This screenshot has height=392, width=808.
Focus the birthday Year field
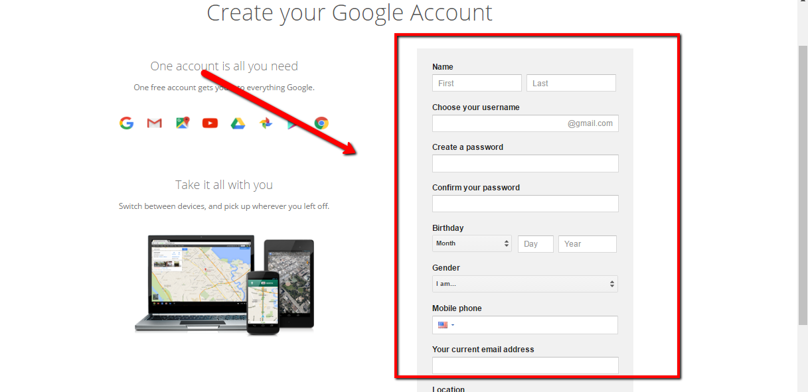pyautogui.click(x=587, y=244)
